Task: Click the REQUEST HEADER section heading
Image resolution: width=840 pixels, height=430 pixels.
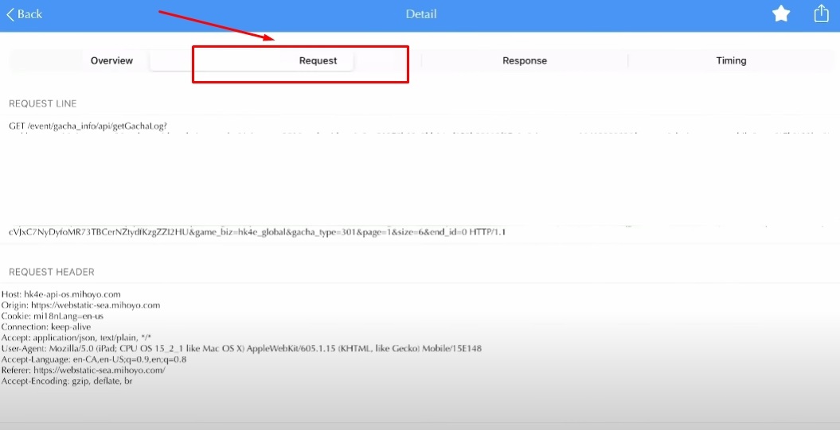Action: pyautogui.click(x=52, y=272)
